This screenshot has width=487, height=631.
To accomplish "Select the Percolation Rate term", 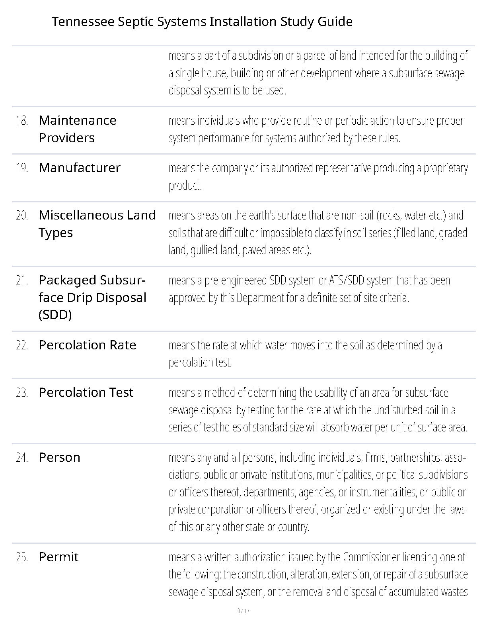I will [88, 345].
